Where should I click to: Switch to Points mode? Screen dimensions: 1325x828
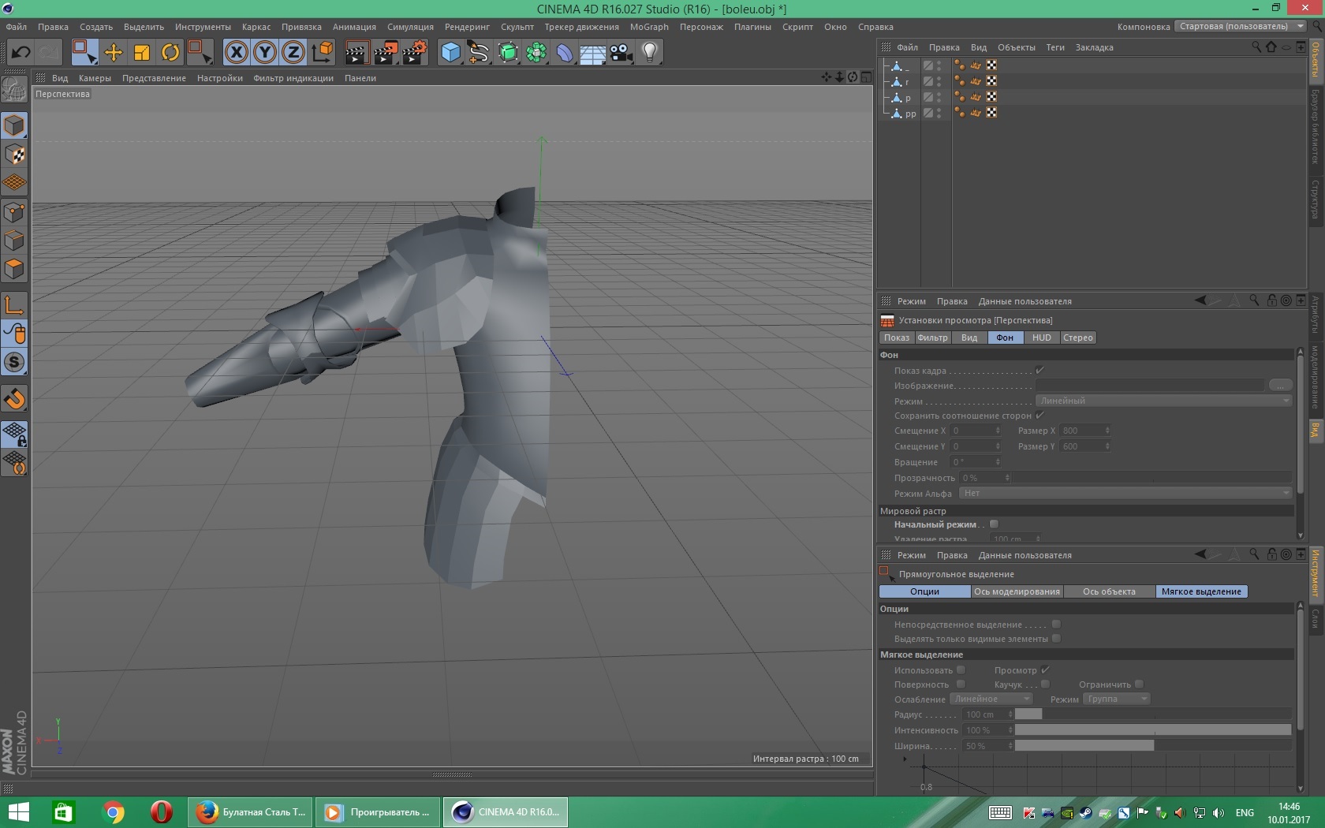15,212
